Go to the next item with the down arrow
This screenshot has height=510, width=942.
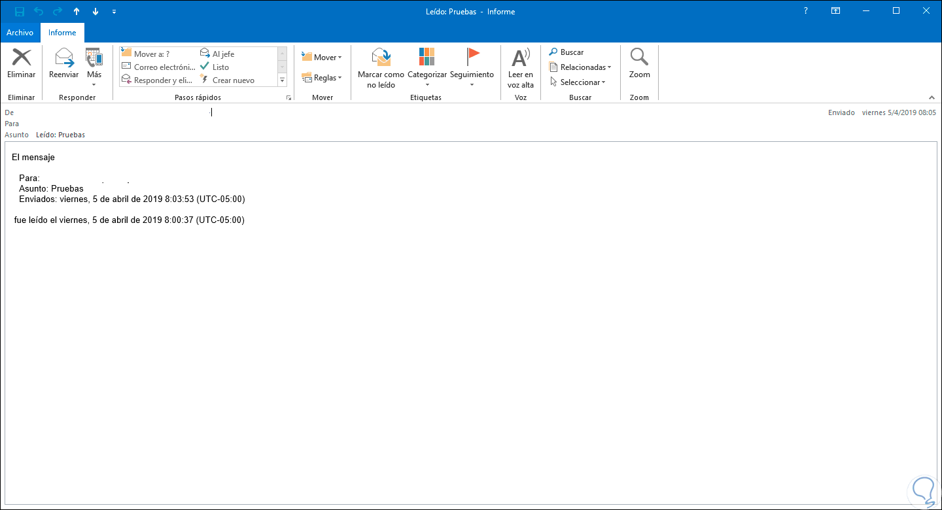coord(96,12)
